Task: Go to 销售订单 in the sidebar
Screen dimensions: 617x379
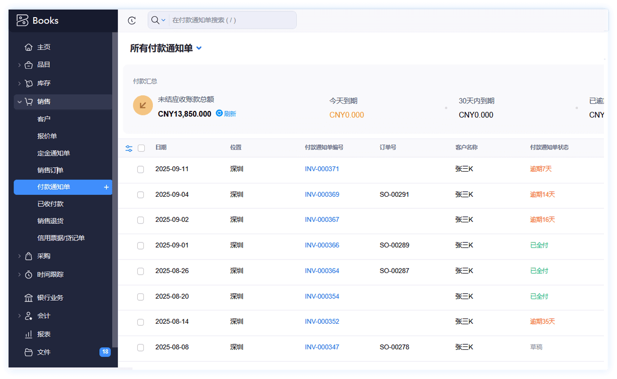Action: click(50, 170)
